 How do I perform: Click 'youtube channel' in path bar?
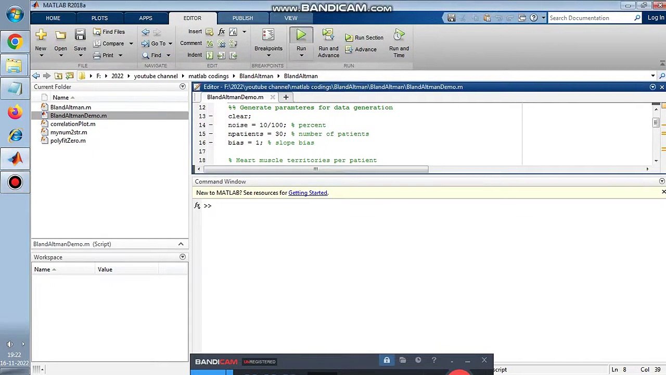pyautogui.click(x=156, y=76)
